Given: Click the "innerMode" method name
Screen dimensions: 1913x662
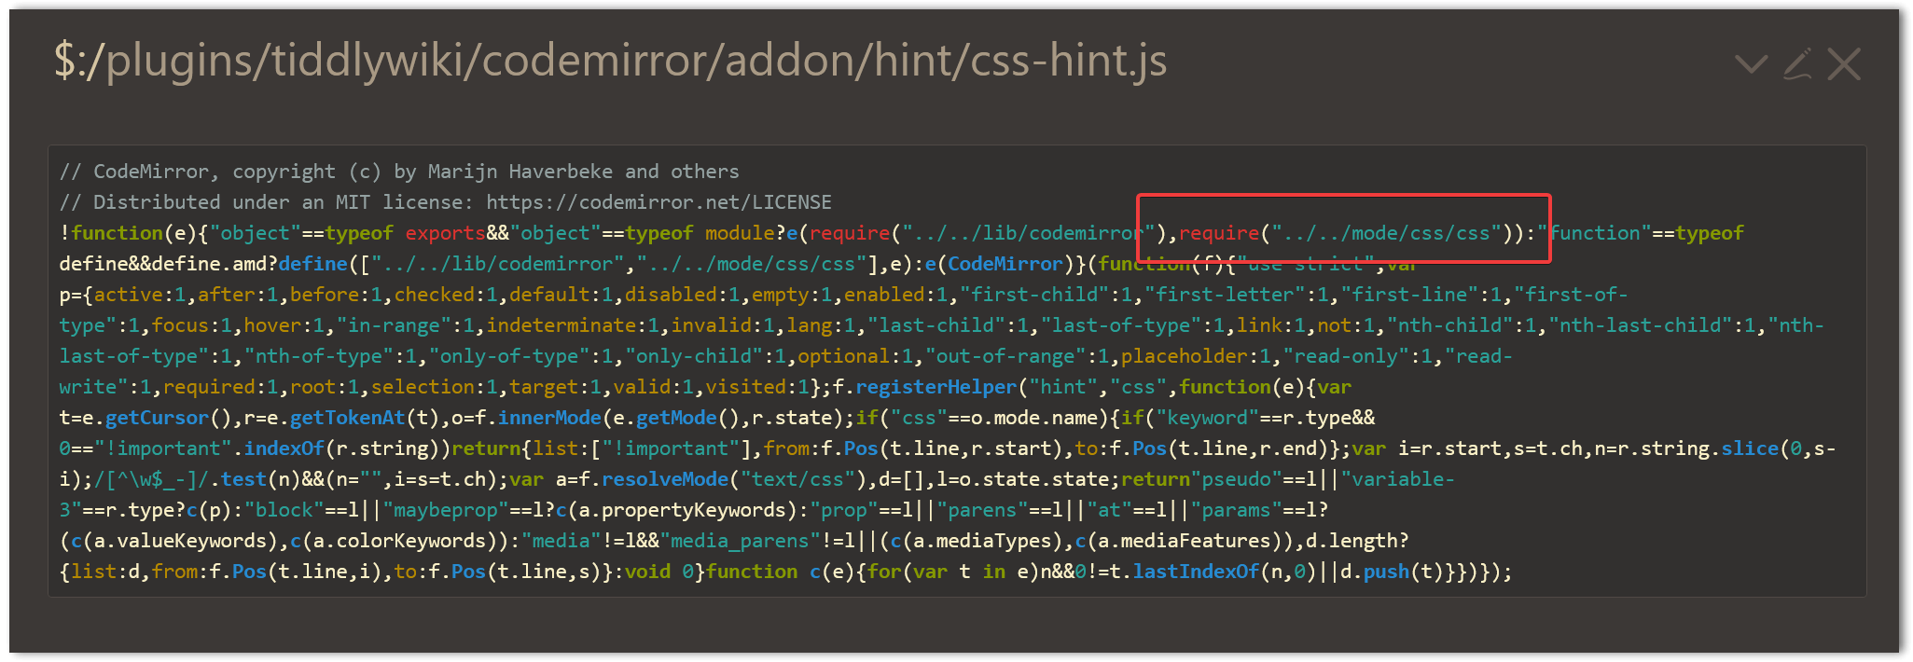Looking at the screenshot, I should click(x=549, y=418).
